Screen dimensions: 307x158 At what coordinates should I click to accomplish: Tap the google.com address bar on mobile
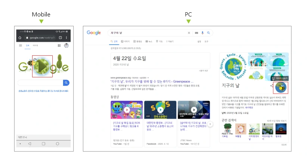point(40,38)
